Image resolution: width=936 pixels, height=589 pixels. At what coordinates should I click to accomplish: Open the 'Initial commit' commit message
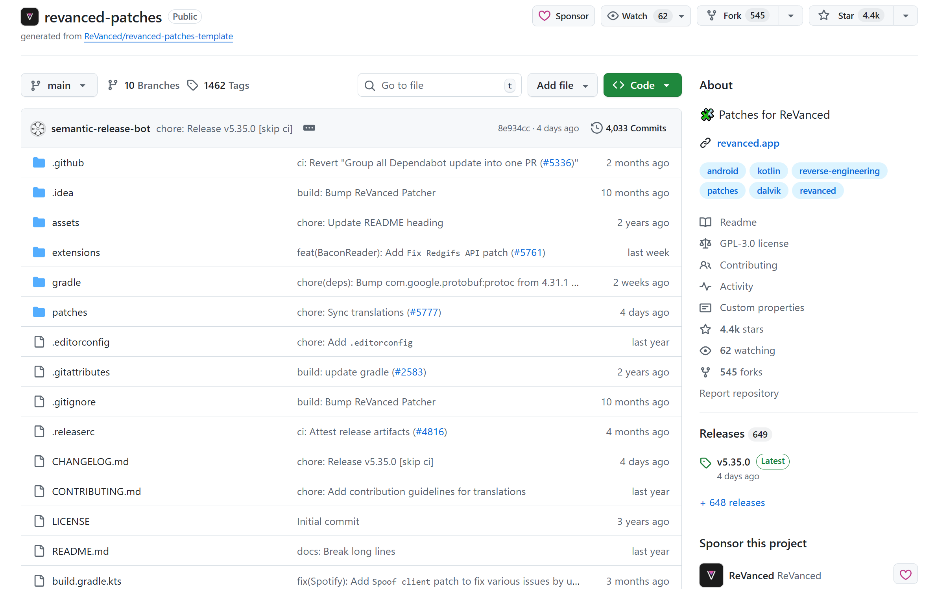[328, 521]
